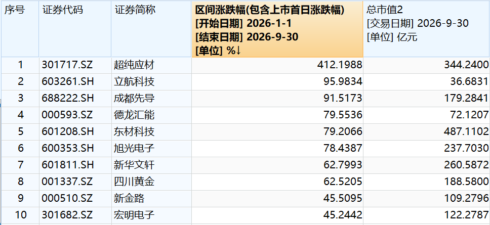The height and width of the screenshot is (225, 490).
Task: Select stock code 000510.SZ
Action: point(67,198)
